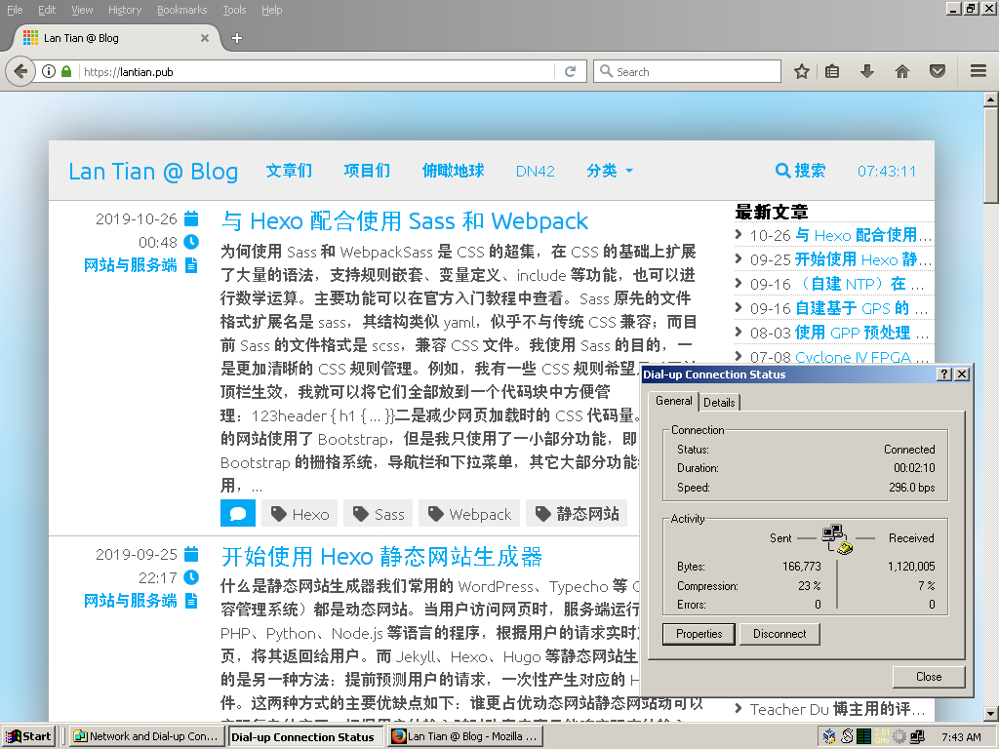Click VirtualBox tray icon in taskbar
This screenshot has width=999, height=749.
tap(829, 736)
